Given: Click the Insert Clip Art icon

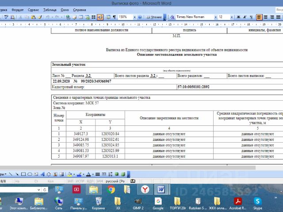Looking at the screenshot, I should click(x=55, y=174).
